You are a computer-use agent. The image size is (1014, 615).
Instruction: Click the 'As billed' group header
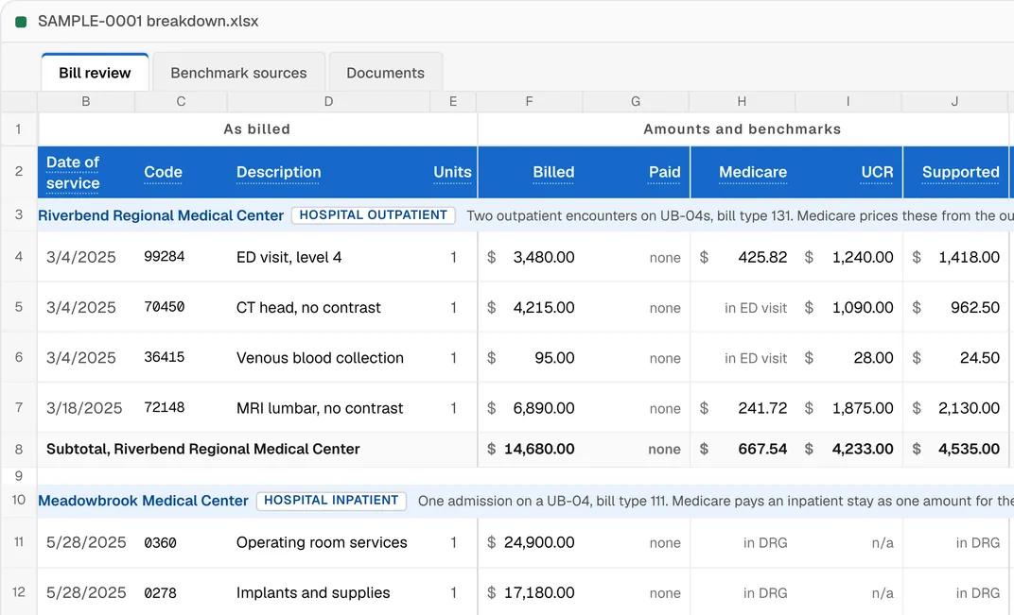[x=256, y=129]
